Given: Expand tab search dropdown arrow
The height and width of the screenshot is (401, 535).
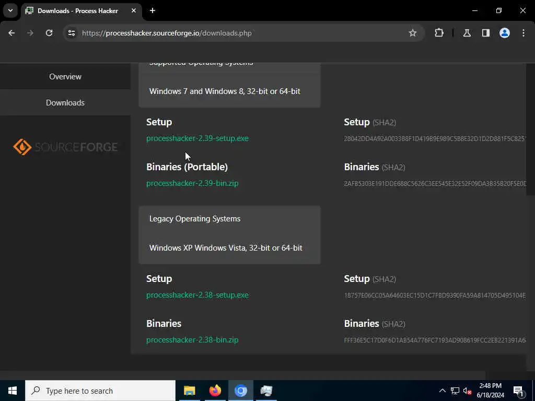Looking at the screenshot, I should [x=10, y=10].
